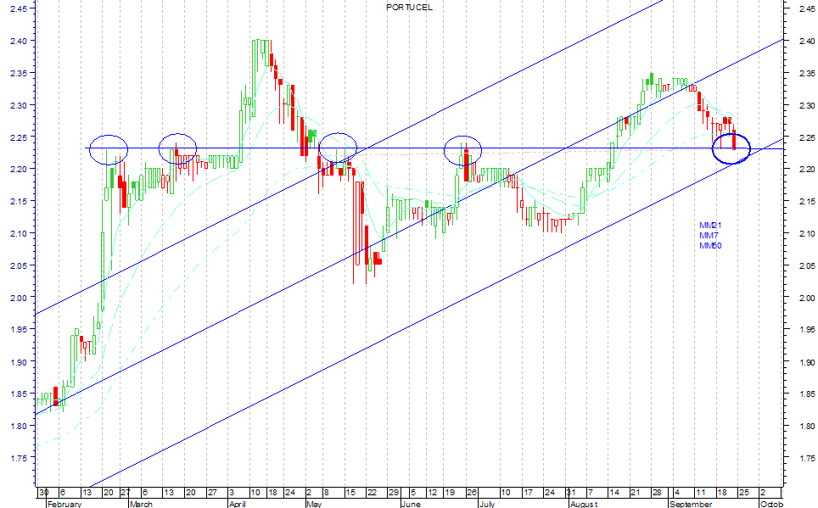Image resolution: width=818 pixels, height=508 pixels.
Task: Click the 17 date tick in July
Action: [x=528, y=493]
